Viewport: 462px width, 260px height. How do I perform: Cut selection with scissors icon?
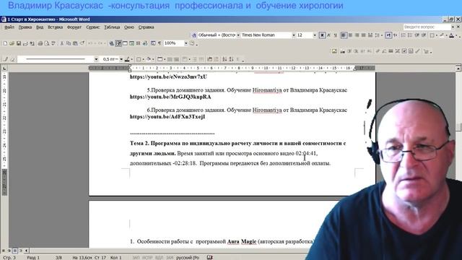point(62,43)
